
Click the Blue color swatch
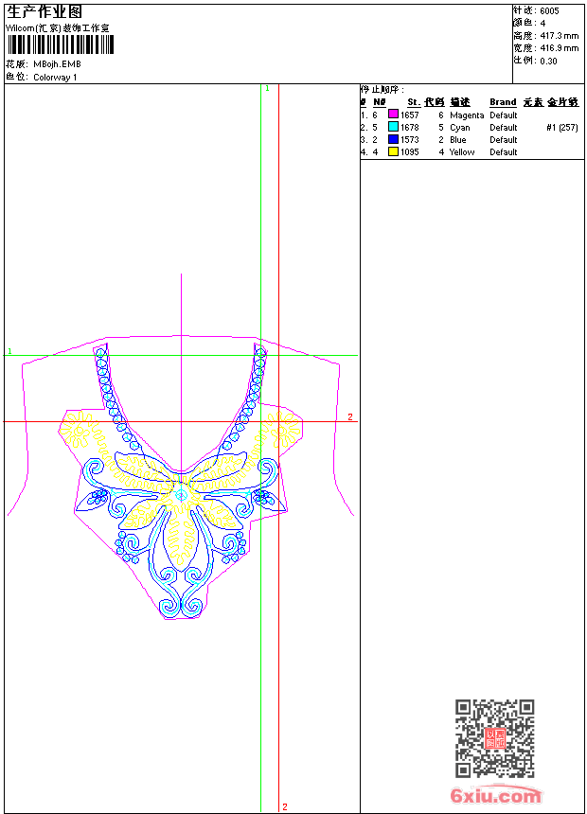(x=393, y=139)
